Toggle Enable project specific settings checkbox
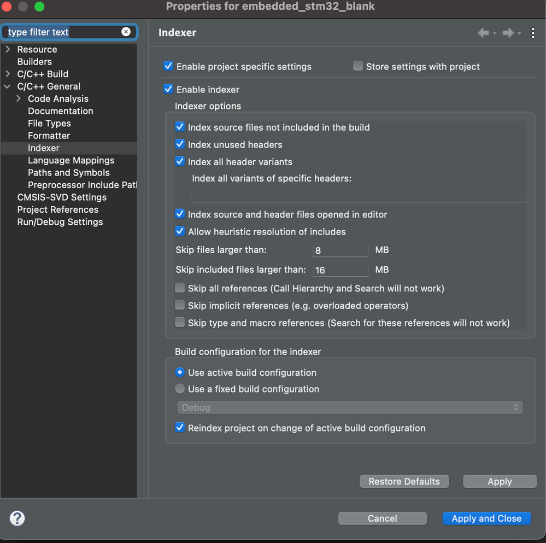The height and width of the screenshot is (543, 546). (x=168, y=66)
